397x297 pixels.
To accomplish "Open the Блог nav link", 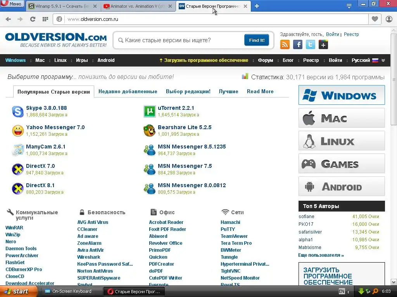I will click(x=288, y=60).
